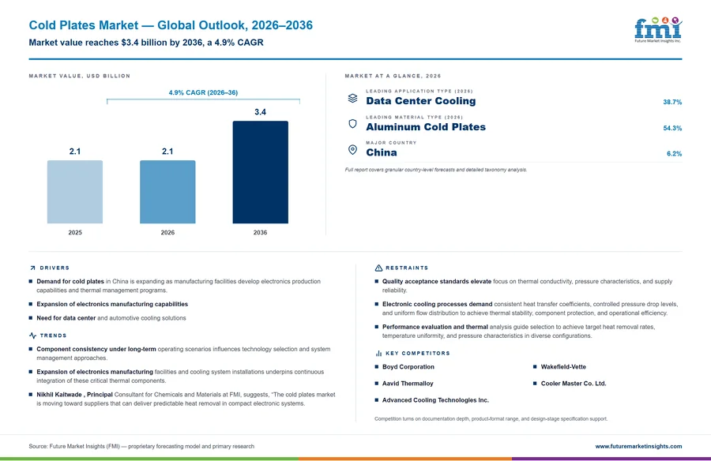Click the Performance evaluation and thermal bullet
This screenshot has width=711, height=461.
point(515,332)
